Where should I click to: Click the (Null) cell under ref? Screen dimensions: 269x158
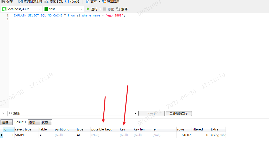pos(164,135)
